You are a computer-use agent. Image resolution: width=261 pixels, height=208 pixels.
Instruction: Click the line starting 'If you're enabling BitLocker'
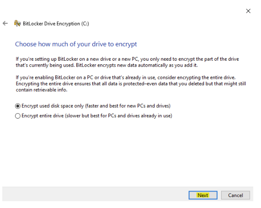point(126,78)
